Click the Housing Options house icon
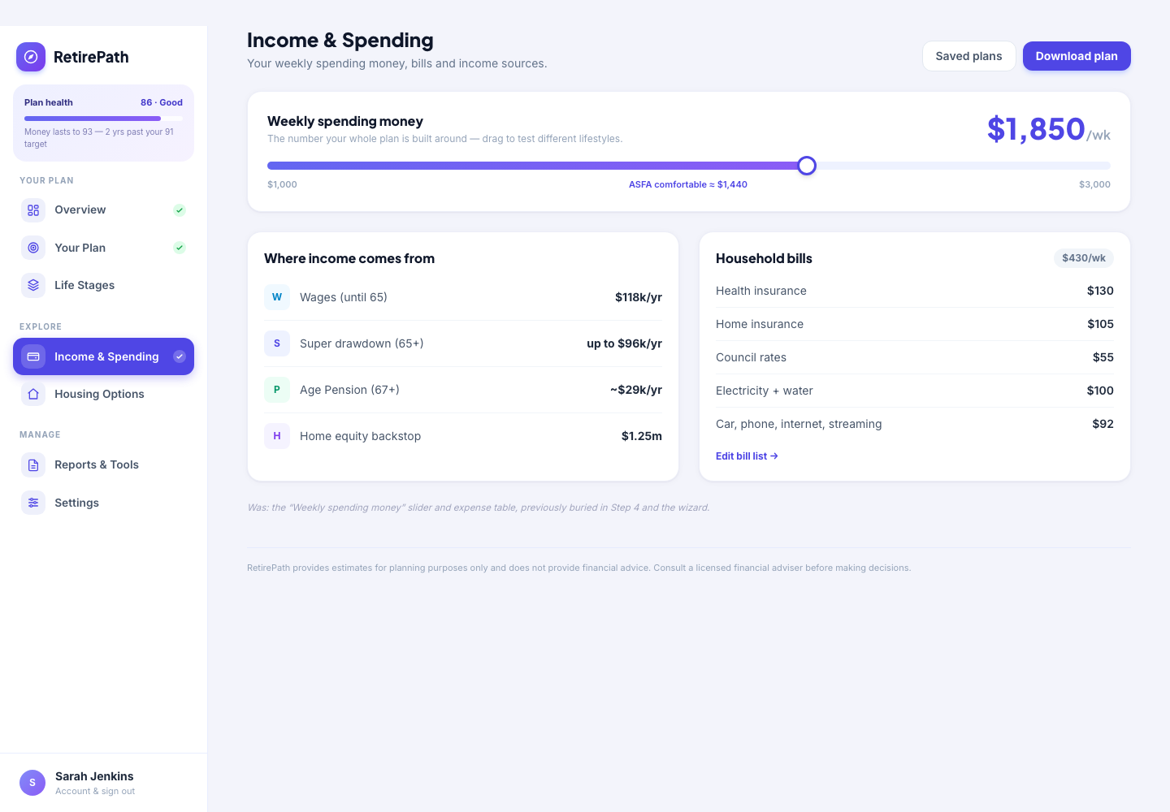 [x=33, y=394]
